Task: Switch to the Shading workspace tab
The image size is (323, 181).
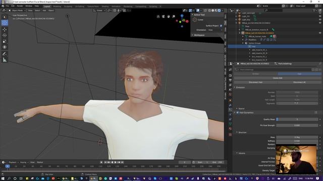Action: (105, 7)
